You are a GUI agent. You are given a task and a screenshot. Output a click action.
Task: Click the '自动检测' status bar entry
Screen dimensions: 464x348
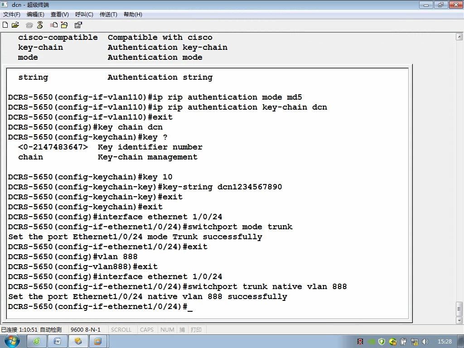51,330
